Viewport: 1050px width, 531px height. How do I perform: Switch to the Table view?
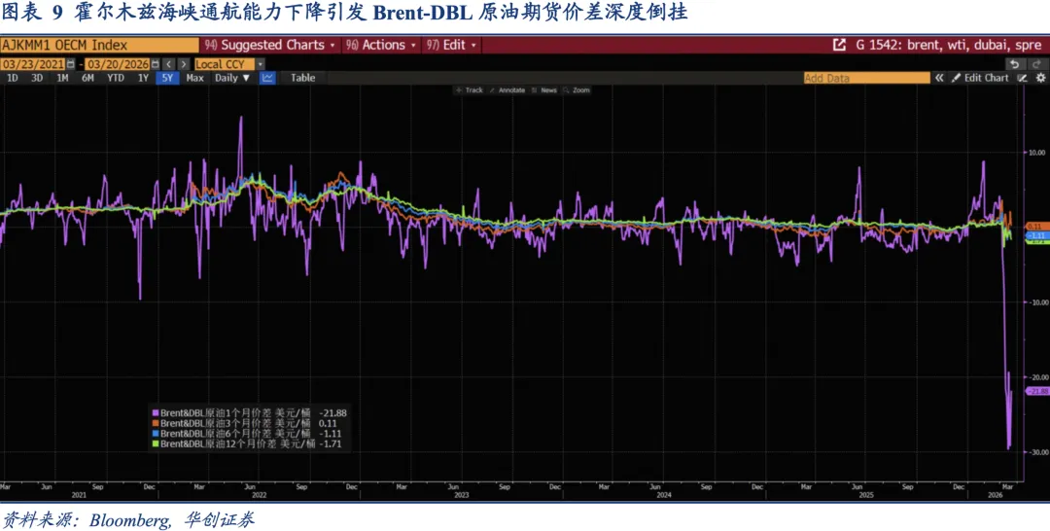click(302, 78)
